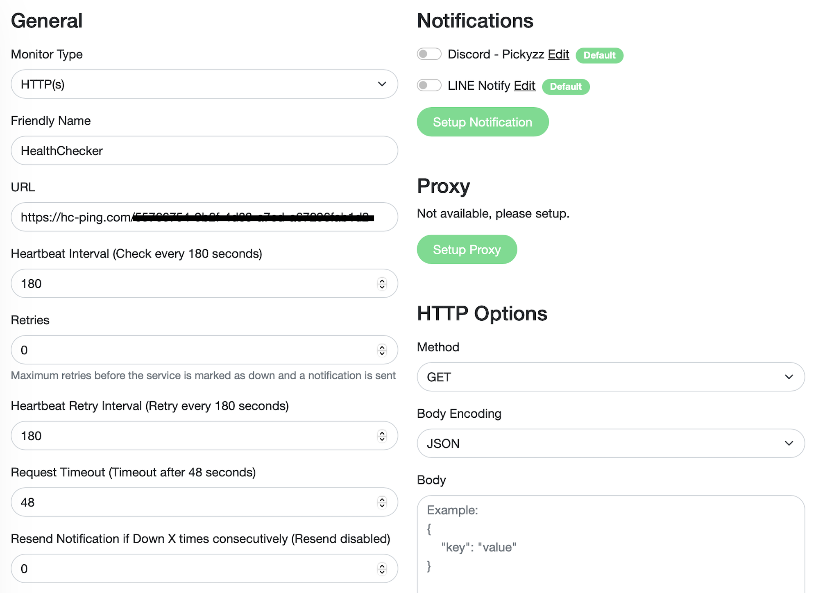Click Edit link for Discord - Pickyzz

tap(558, 54)
